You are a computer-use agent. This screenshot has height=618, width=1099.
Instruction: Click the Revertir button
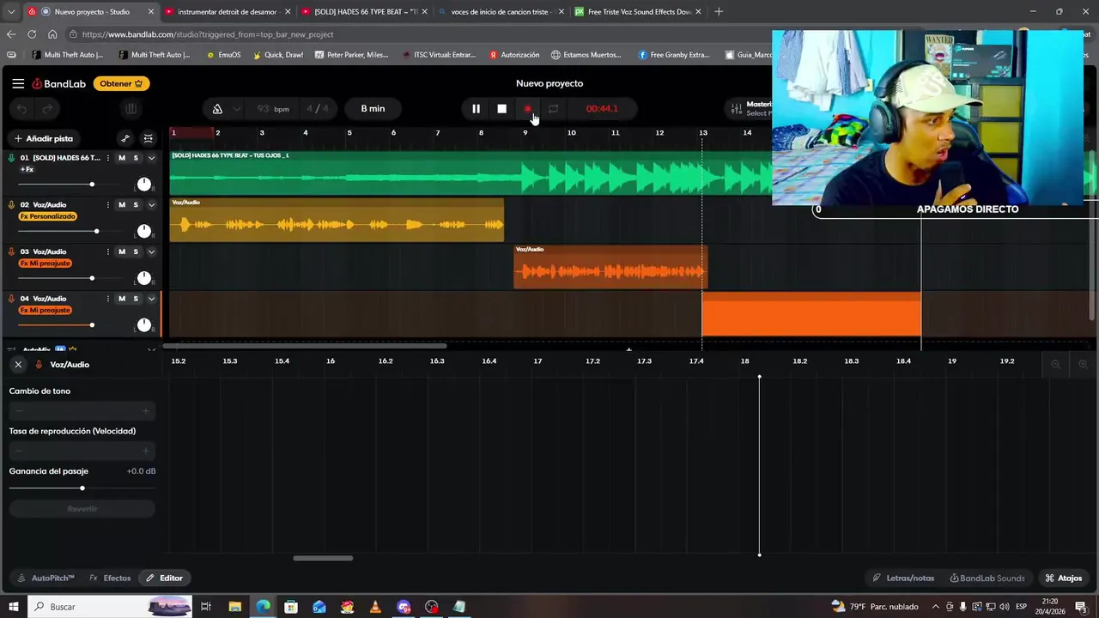point(82,509)
